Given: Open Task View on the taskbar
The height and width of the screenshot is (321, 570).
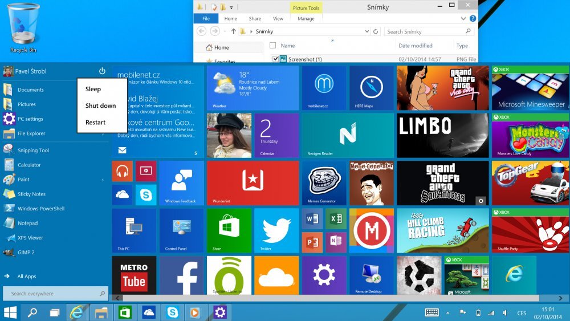Looking at the screenshot, I should tap(55, 312).
